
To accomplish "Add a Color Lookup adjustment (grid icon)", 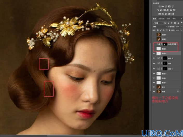I will [x=174, y=10].
